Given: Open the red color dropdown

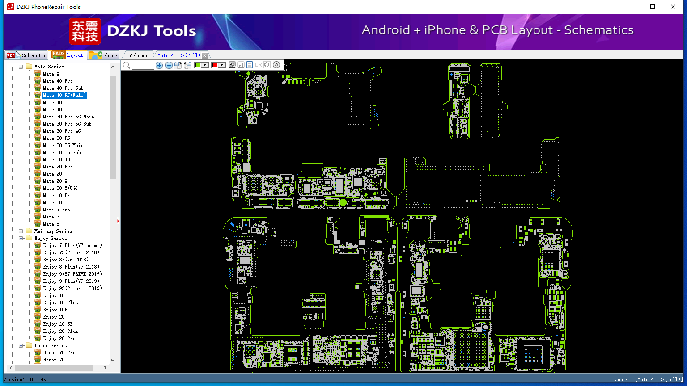Looking at the screenshot, I should (x=221, y=65).
